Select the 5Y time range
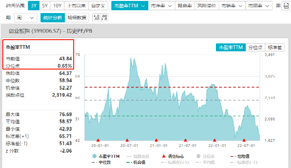This screenshot has height=168, width=291. coord(45,6)
